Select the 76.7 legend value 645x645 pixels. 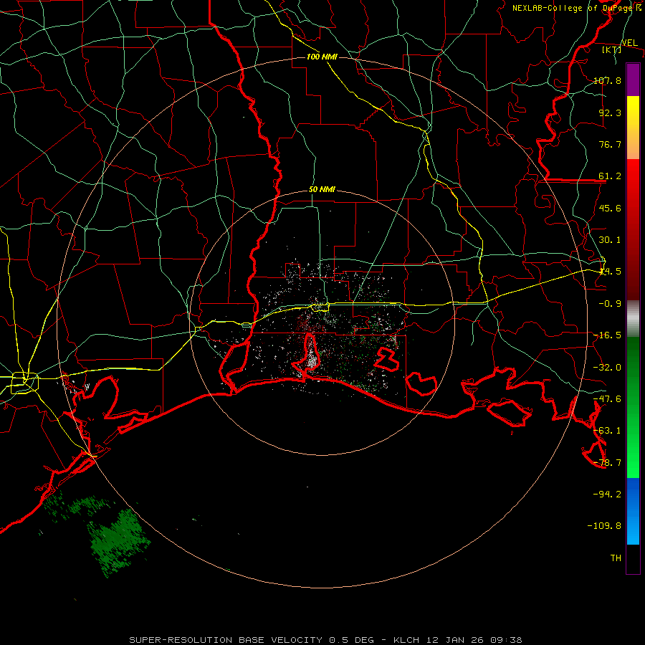coord(610,144)
